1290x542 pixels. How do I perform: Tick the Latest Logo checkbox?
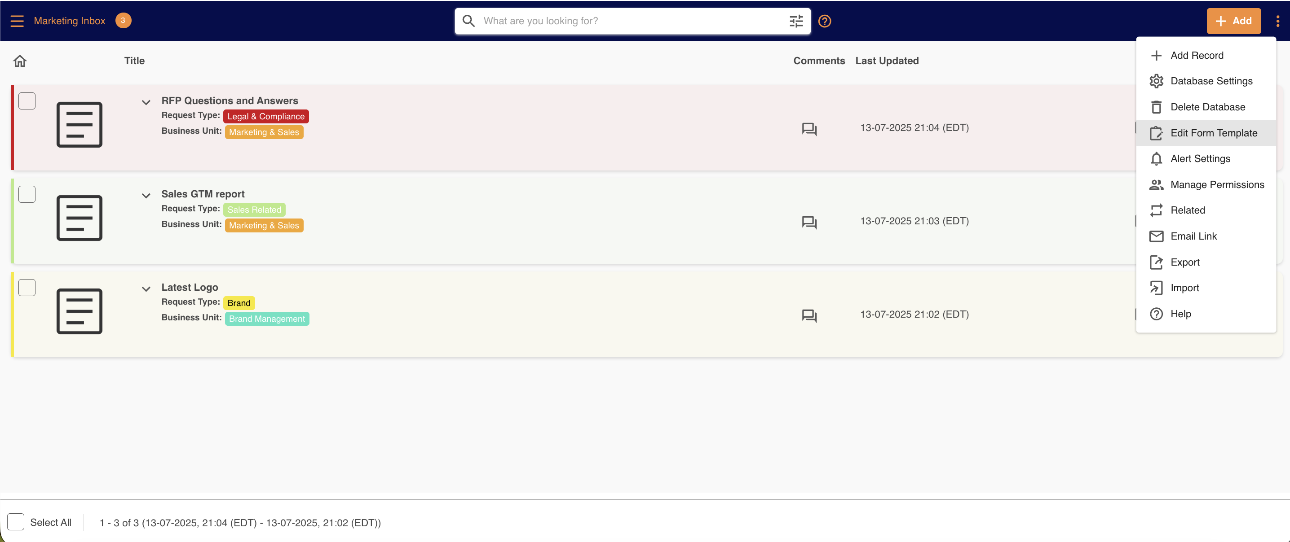tap(27, 288)
